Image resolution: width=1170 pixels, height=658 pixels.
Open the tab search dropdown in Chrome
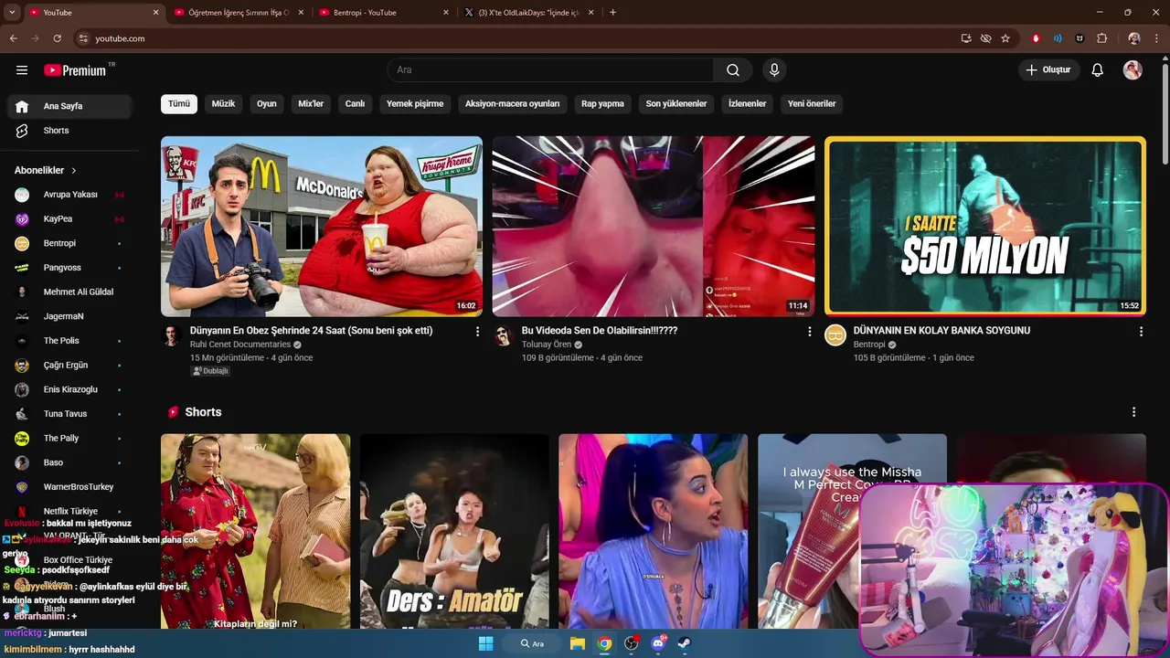click(12, 13)
